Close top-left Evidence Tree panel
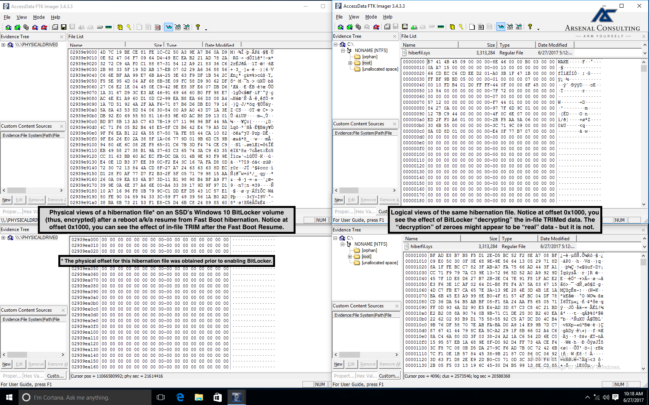Viewport: 649px width, 405px height. point(61,37)
